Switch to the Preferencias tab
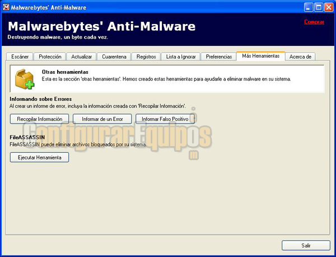This screenshot has height=257, width=336. point(219,57)
